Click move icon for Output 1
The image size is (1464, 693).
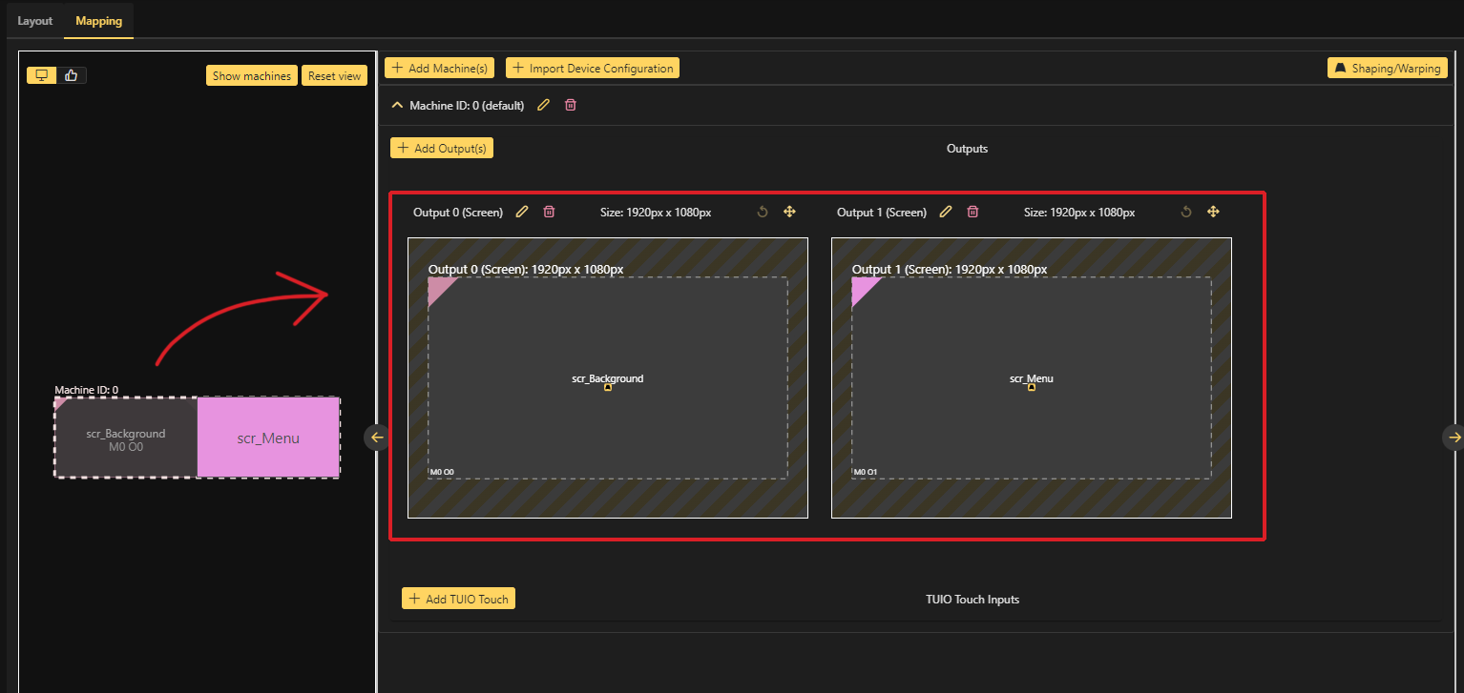click(1213, 212)
